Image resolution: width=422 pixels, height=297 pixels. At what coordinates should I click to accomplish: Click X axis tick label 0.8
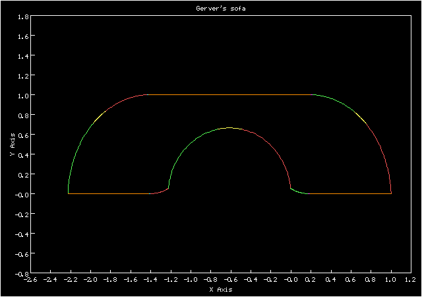[371, 280]
